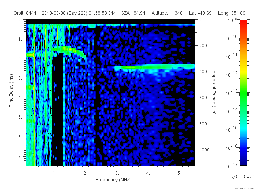The image size is (260, 195).
Task: Click the 'Long: 351.86' value
Action: pos(231,13)
